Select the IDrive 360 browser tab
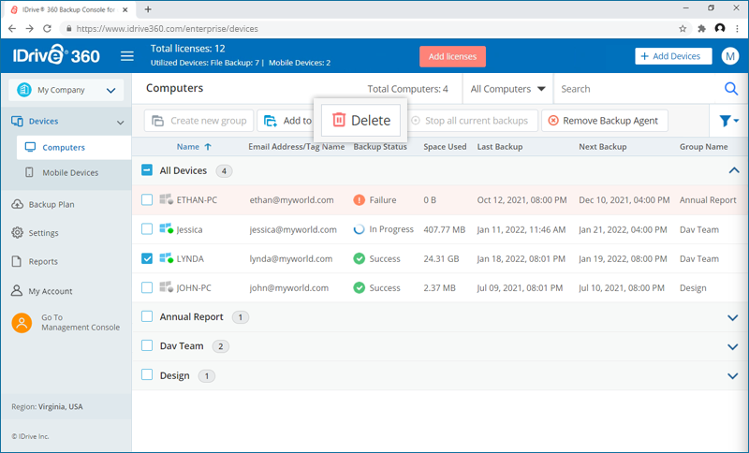Viewport: 749px width, 453px height. pos(71,9)
